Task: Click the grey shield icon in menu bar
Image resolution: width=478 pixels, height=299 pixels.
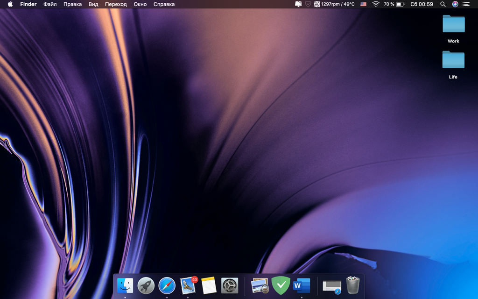Action: pos(308,4)
